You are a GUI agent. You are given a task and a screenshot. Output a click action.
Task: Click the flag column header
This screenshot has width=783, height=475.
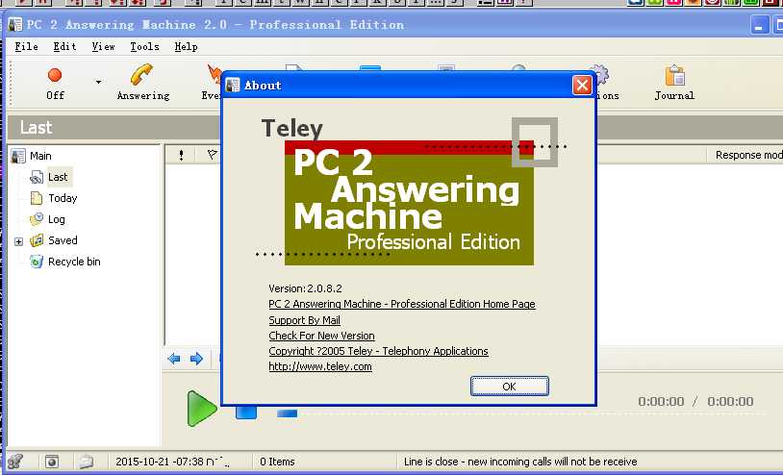pyautogui.click(x=212, y=155)
